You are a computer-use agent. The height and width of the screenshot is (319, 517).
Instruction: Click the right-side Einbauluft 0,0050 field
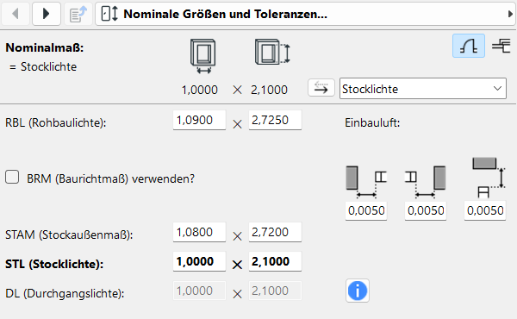coord(426,210)
